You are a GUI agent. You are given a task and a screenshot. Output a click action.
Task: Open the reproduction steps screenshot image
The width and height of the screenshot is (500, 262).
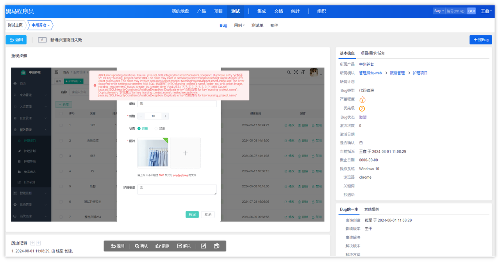click(168, 144)
